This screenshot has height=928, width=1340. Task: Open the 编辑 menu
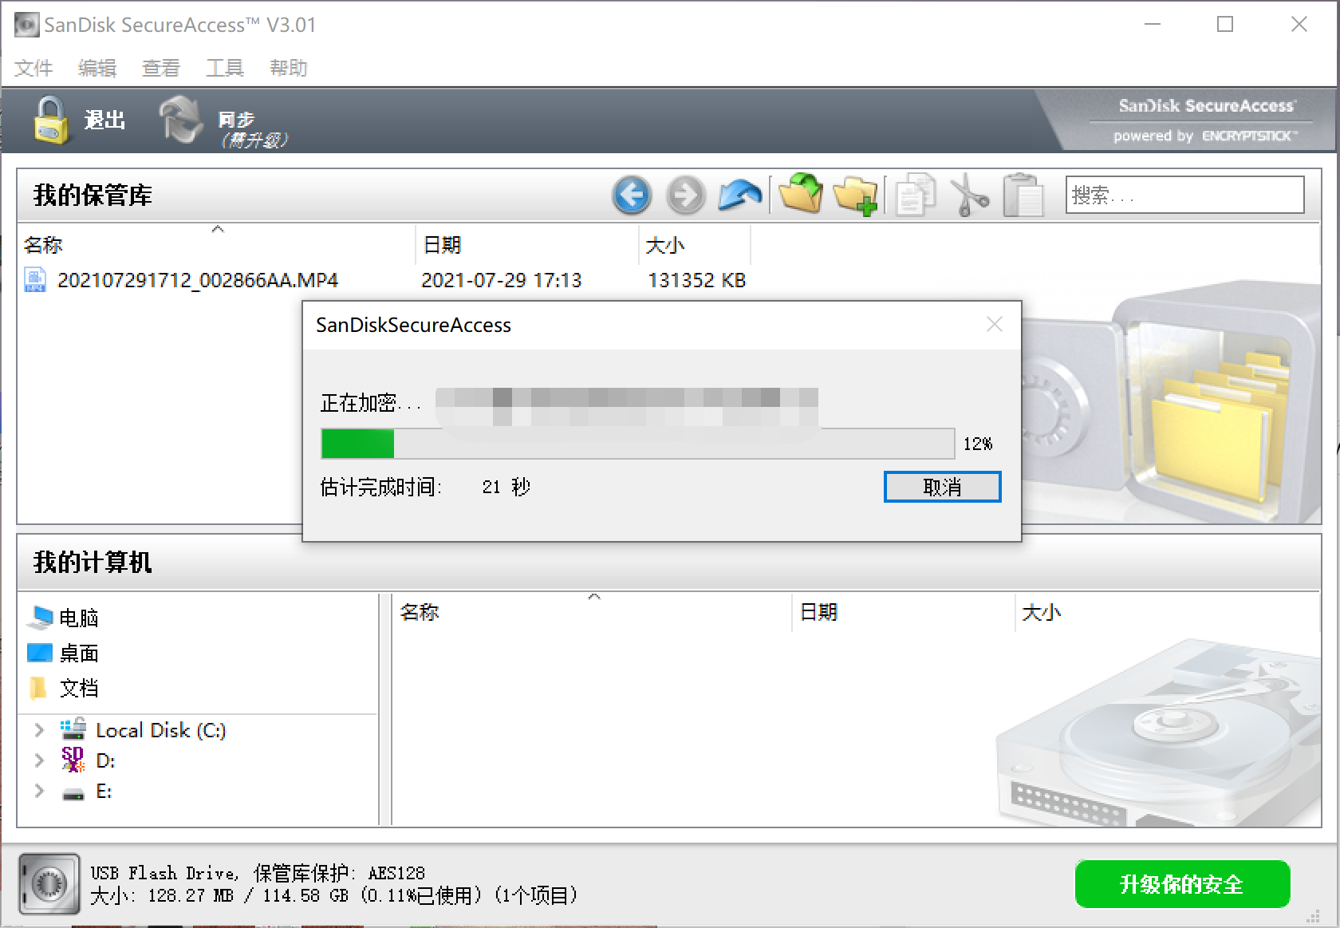click(97, 68)
